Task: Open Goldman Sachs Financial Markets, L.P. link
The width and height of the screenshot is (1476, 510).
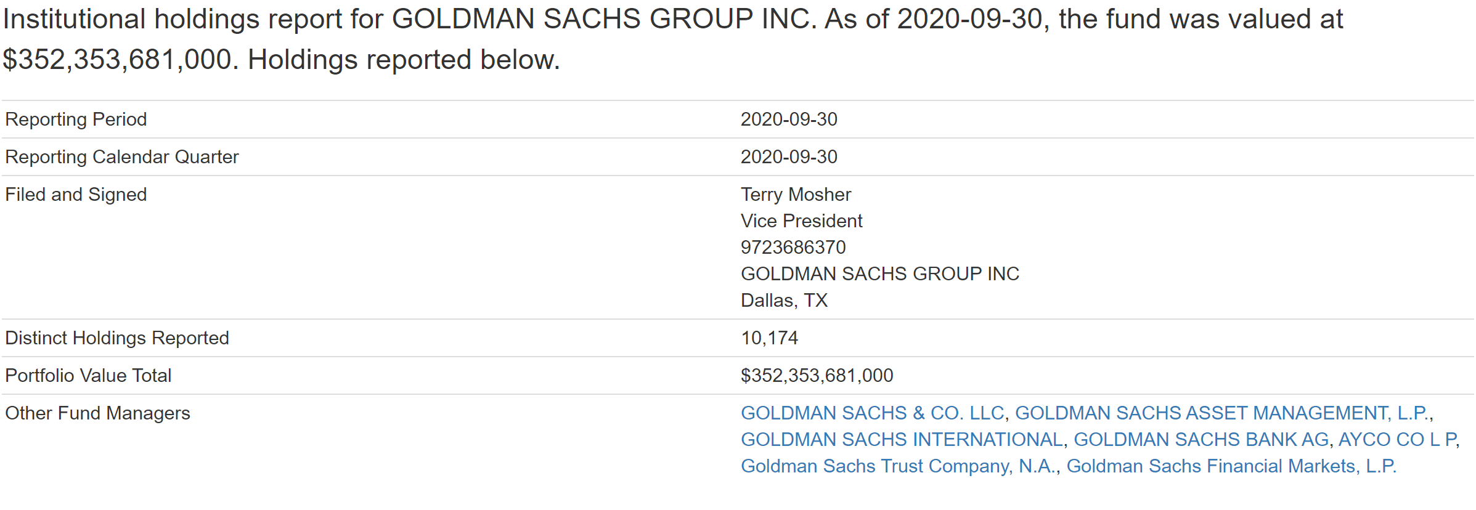Action: point(1231,466)
